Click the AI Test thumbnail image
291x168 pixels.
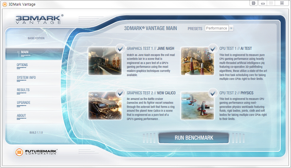pyautogui.click(x=198, y=61)
